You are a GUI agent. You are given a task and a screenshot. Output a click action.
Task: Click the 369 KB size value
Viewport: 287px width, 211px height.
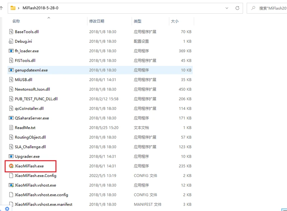point(185,51)
